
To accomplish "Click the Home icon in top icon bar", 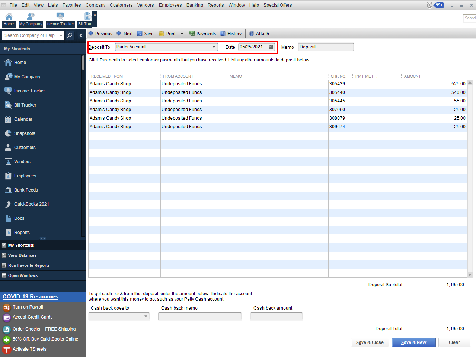I will [x=9, y=19].
